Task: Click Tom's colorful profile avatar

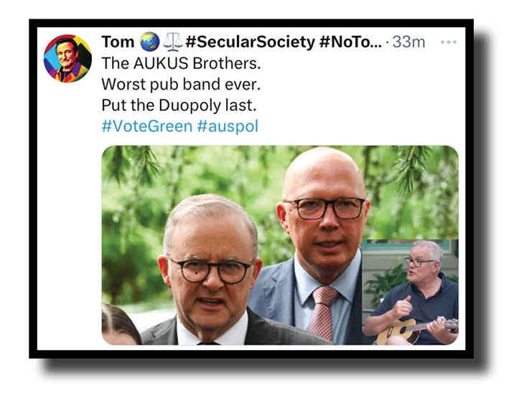Action: 67,59
